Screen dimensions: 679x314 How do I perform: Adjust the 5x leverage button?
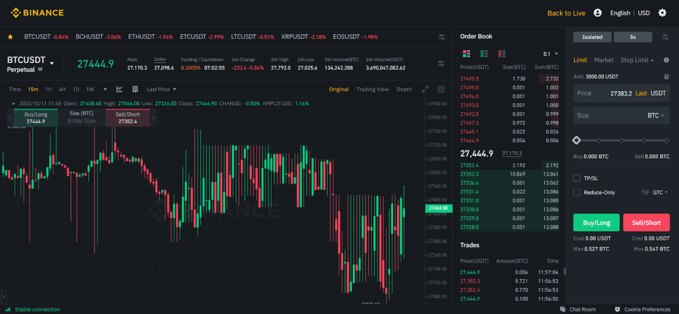click(633, 37)
